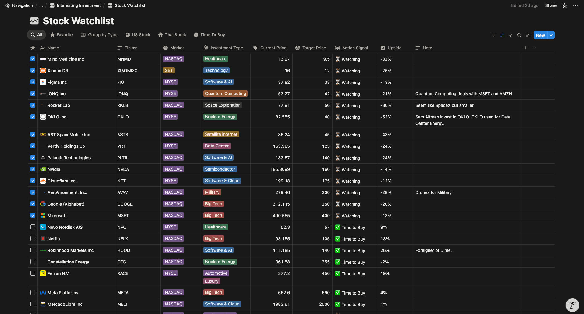Click the Cloudflare Inc. logo icon
Screen dimensions: 584x314
pos(43,181)
